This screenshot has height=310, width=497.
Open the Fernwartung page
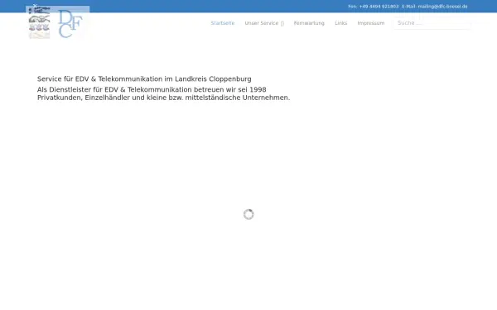click(309, 23)
